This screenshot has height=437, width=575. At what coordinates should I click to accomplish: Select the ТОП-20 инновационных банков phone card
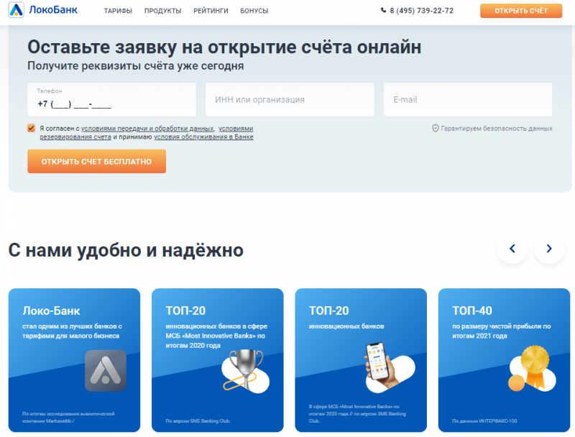click(x=361, y=360)
